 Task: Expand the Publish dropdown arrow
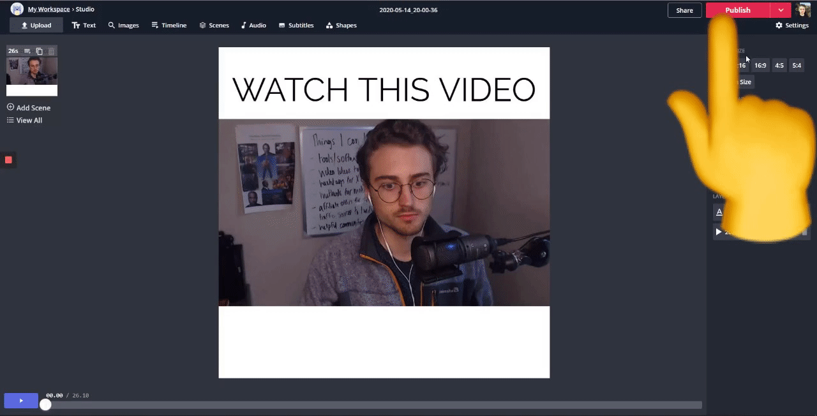click(x=781, y=10)
